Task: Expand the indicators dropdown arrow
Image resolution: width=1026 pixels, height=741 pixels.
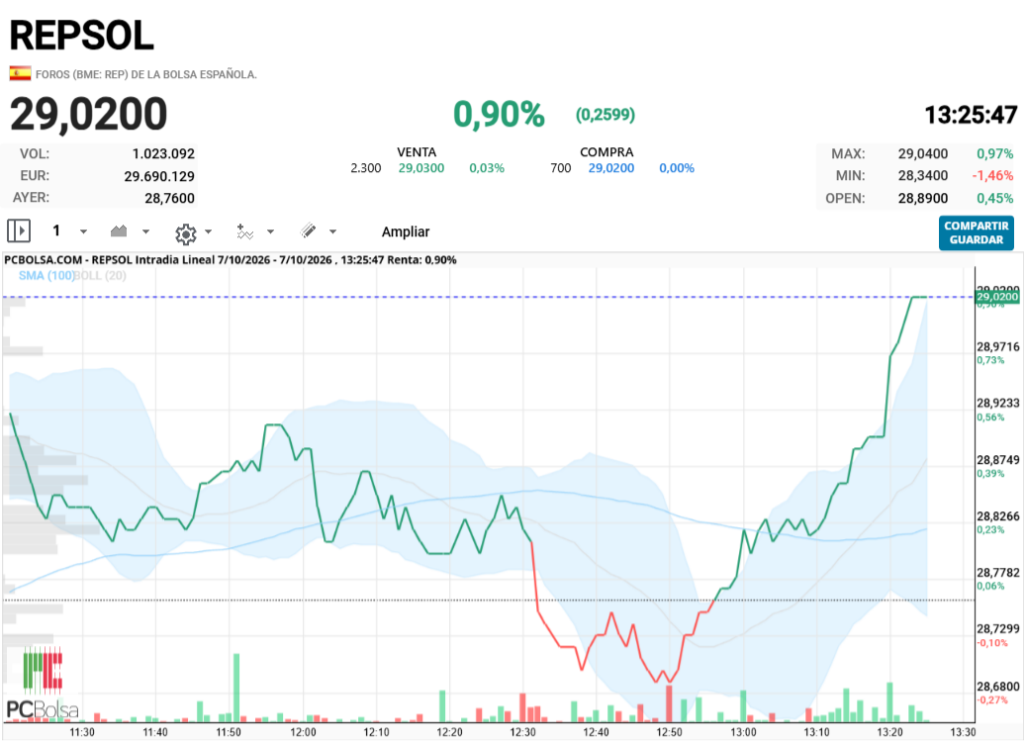Action: point(270,232)
